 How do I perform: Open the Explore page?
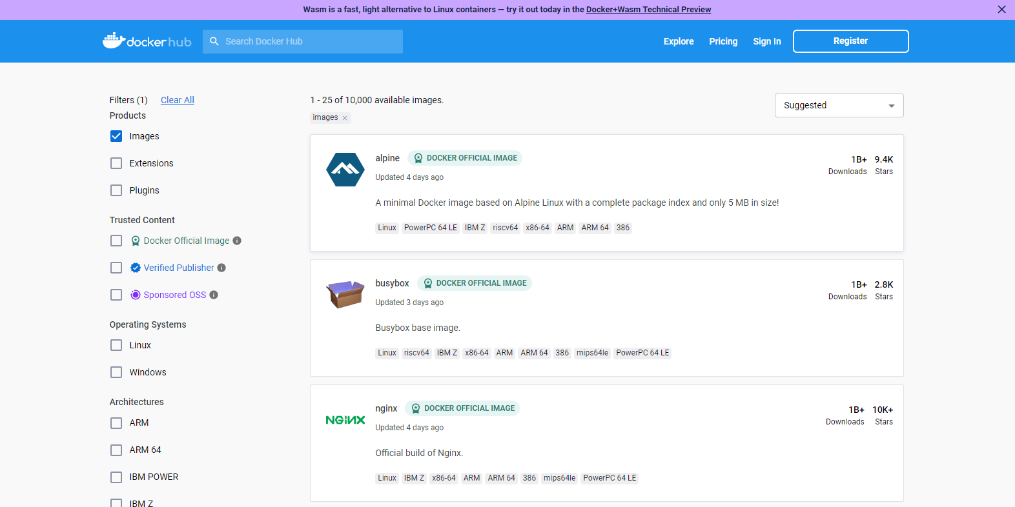pos(679,41)
